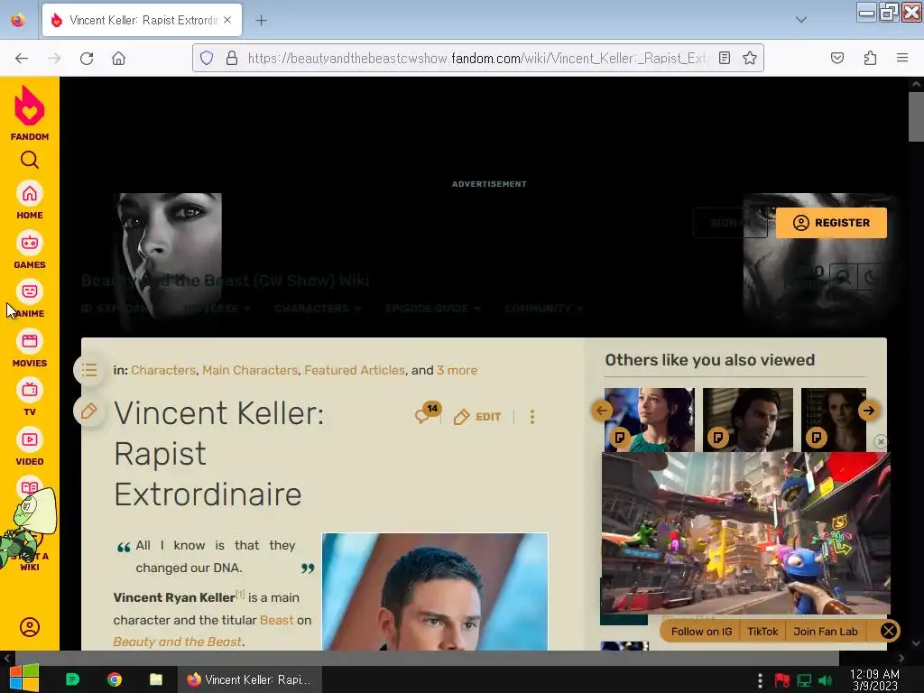Screen dimensions: 924x693
Task: Open Firefox extensions button
Action: (870, 58)
